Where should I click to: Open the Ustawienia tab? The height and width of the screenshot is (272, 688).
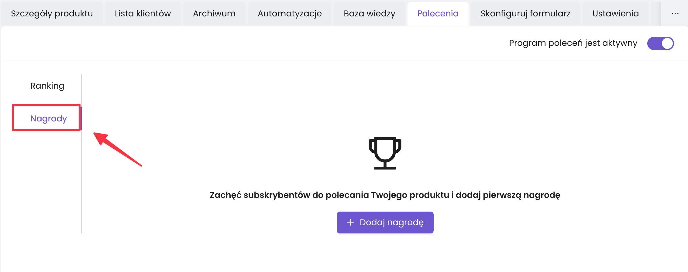point(615,14)
